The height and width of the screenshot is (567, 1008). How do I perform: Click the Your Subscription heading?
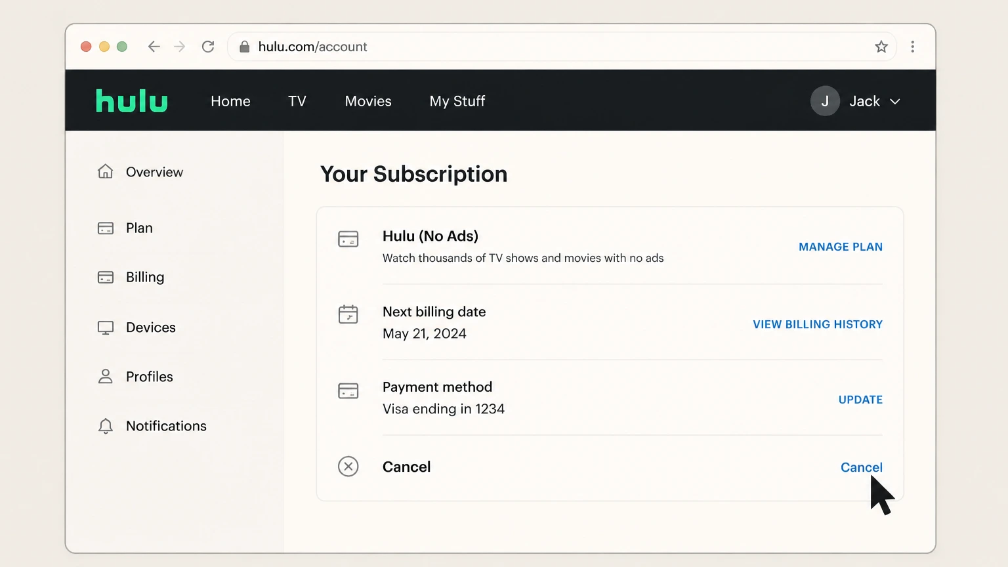(413, 174)
